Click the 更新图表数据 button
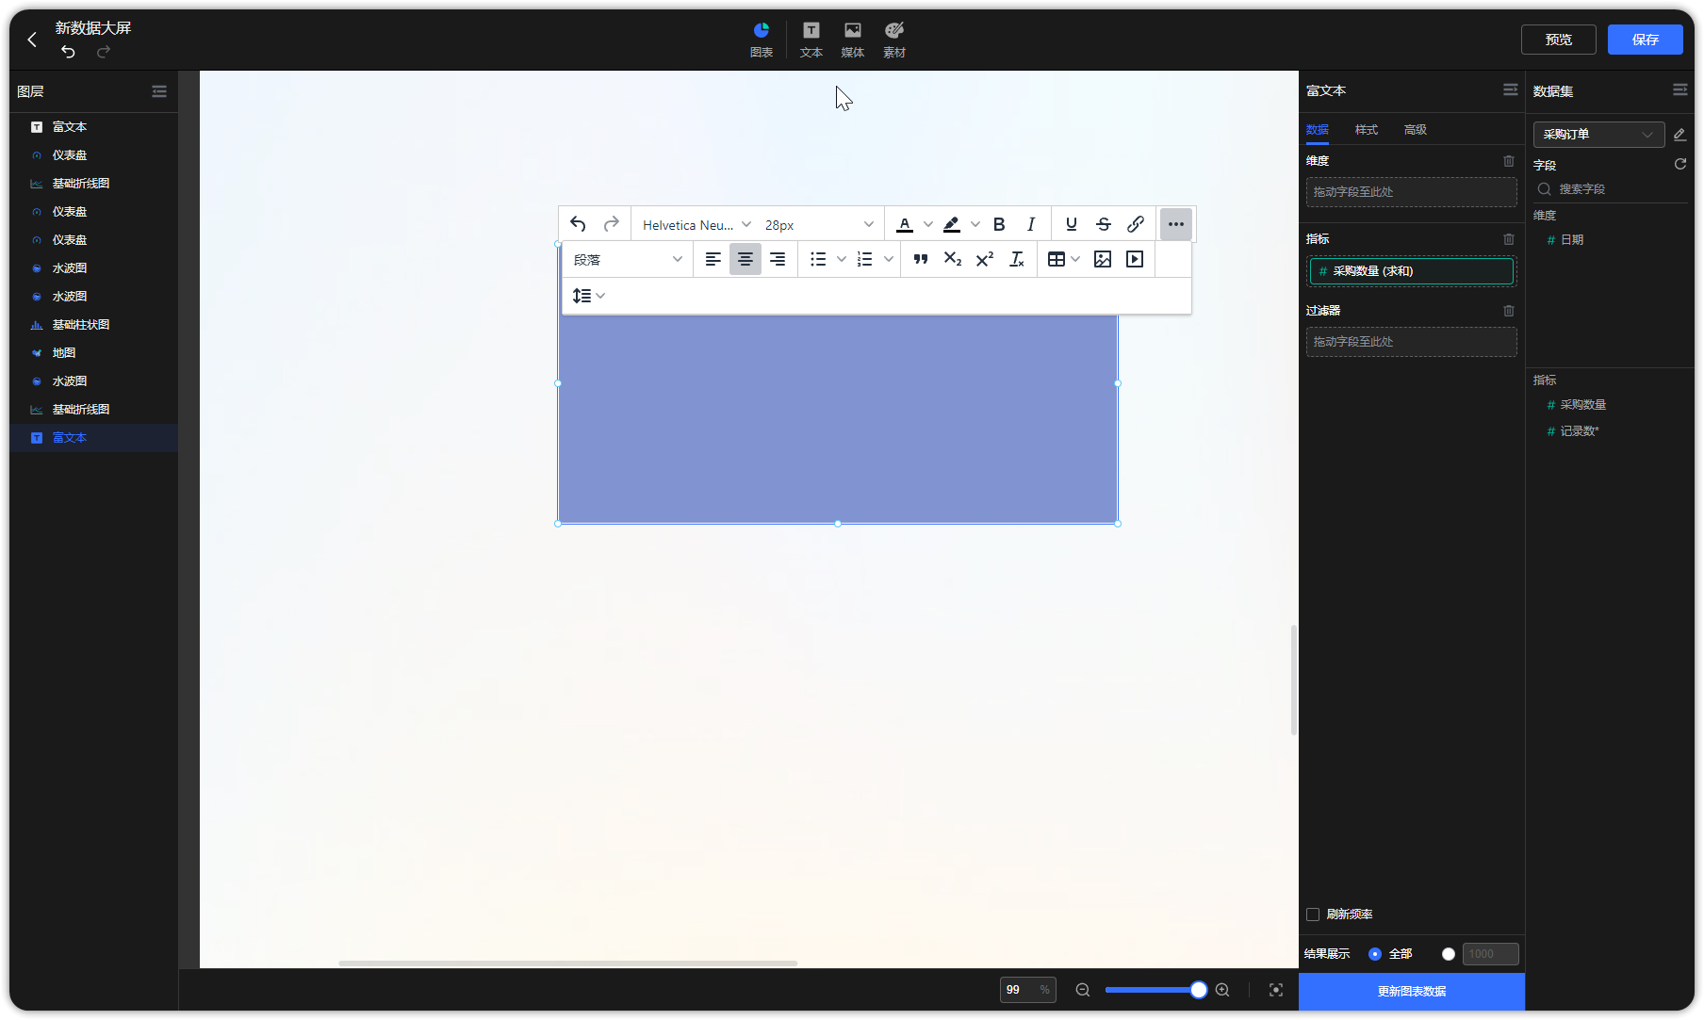Screen dimensions: 1704x1020 coord(1412,992)
